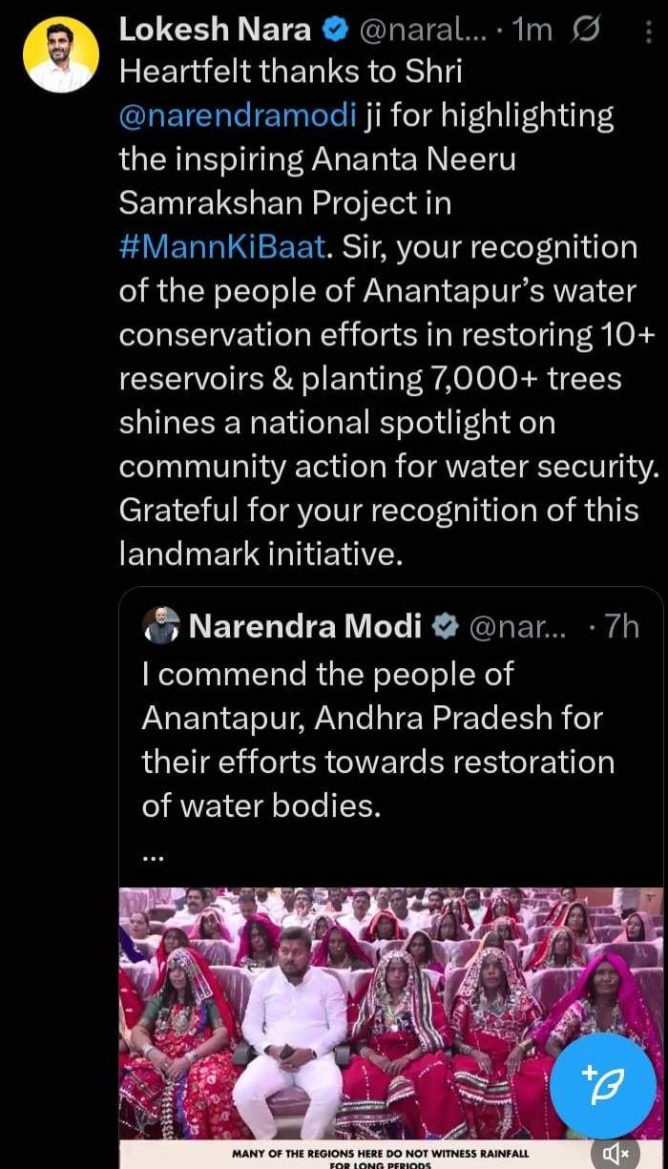
Task: Open the @narendramodi mention link
Action: pyautogui.click(x=239, y=115)
